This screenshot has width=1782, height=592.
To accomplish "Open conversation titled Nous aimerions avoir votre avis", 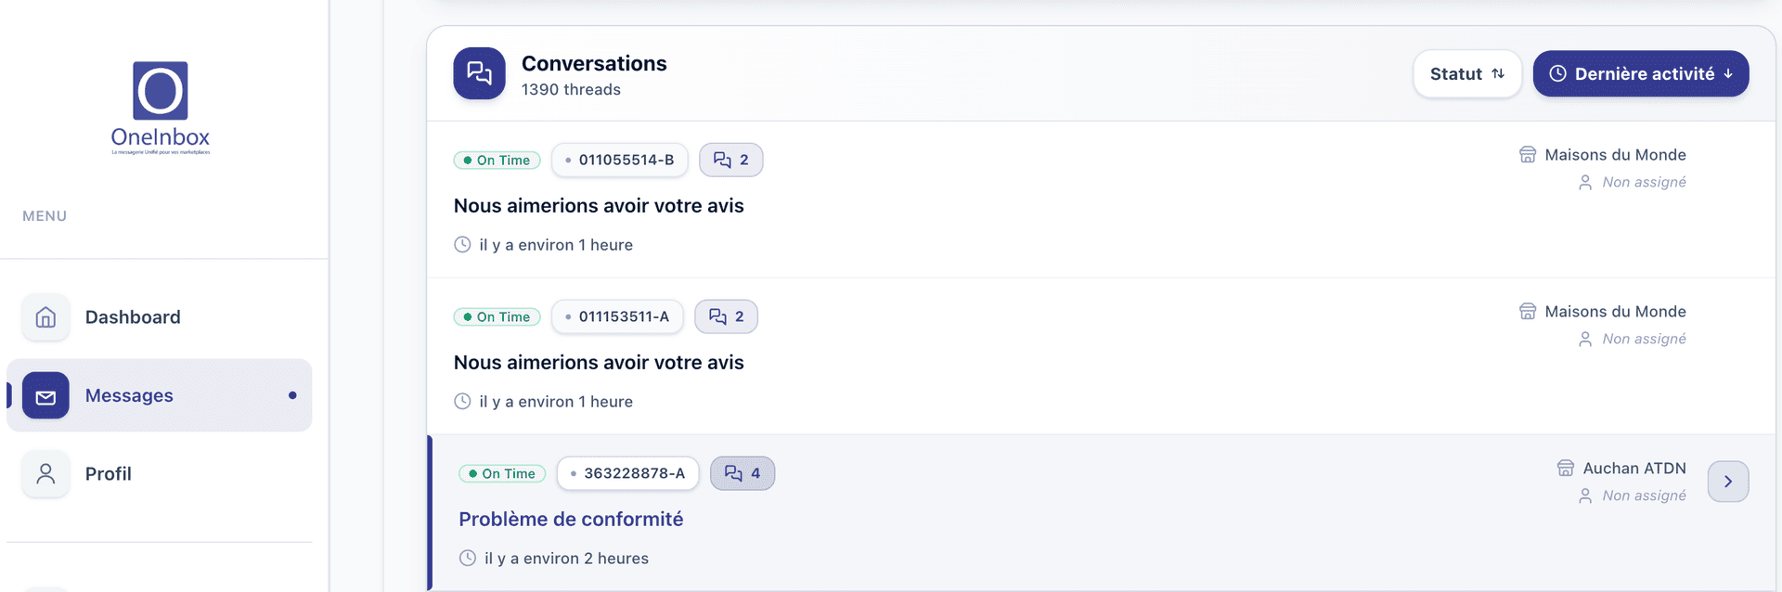I will [598, 205].
